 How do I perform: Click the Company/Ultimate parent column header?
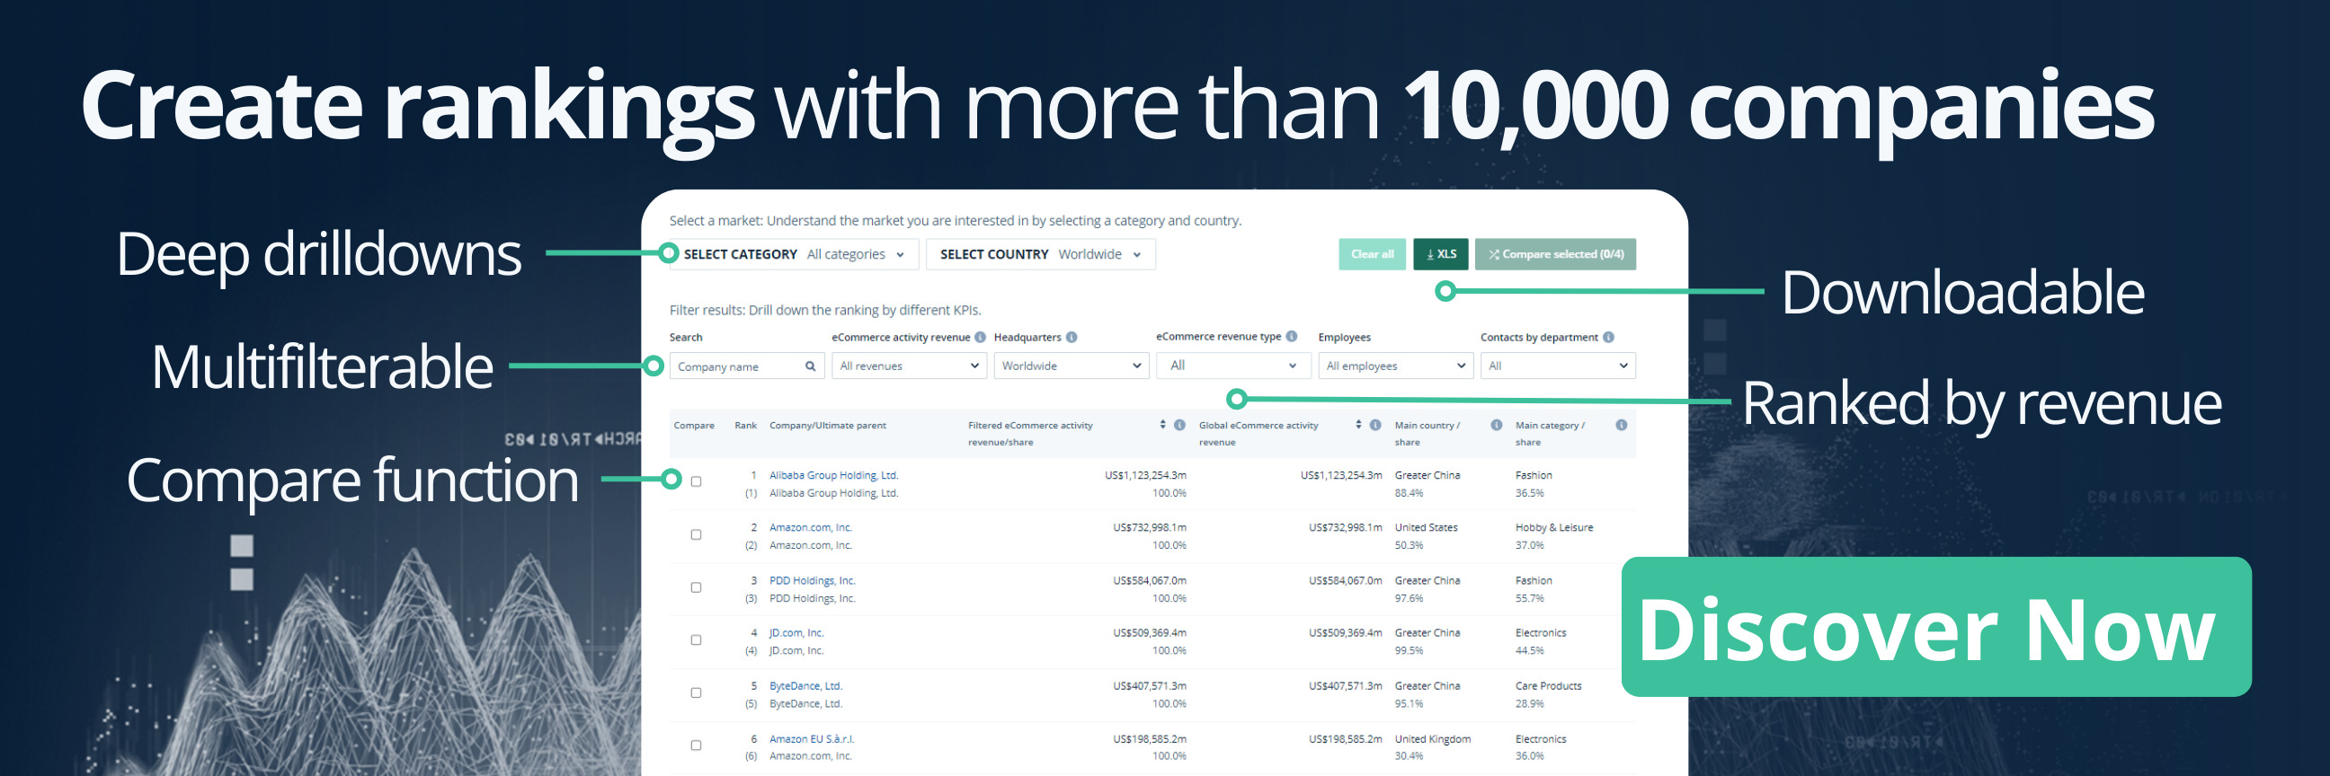(x=828, y=426)
